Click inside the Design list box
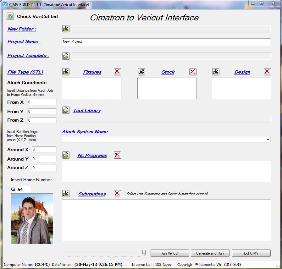The width and height of the screenshot is (282, 269). pyautogui.click(x=241, y=88)
